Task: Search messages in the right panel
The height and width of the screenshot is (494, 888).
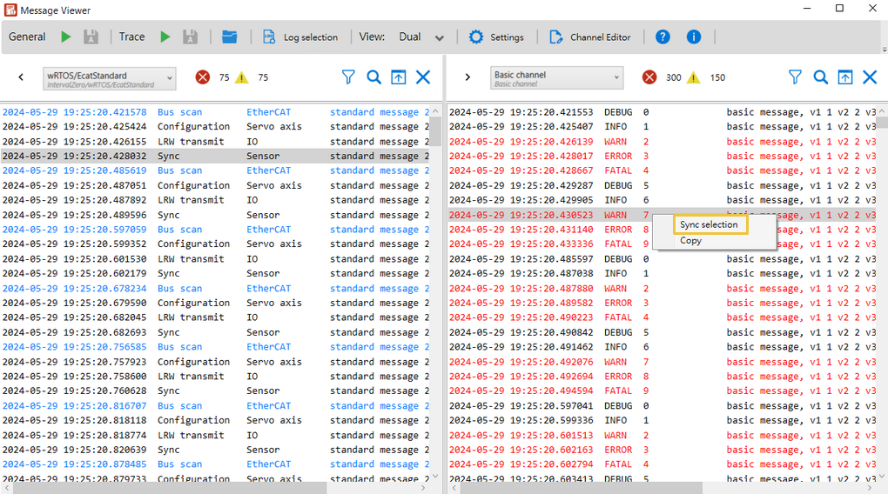Action: coord(820,77)
